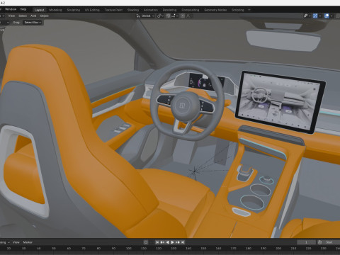
Task: Jump to the last frame
Action: pyautogui.click(x=183, y=242)
